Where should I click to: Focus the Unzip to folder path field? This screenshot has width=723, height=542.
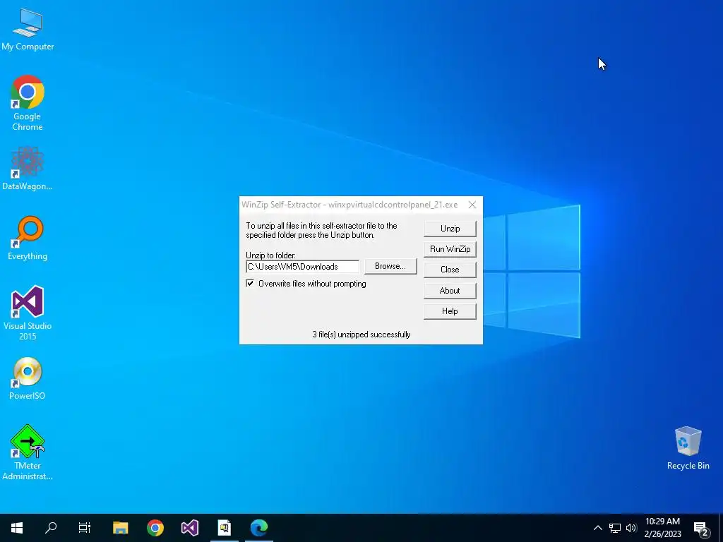[x=302, y=267]
